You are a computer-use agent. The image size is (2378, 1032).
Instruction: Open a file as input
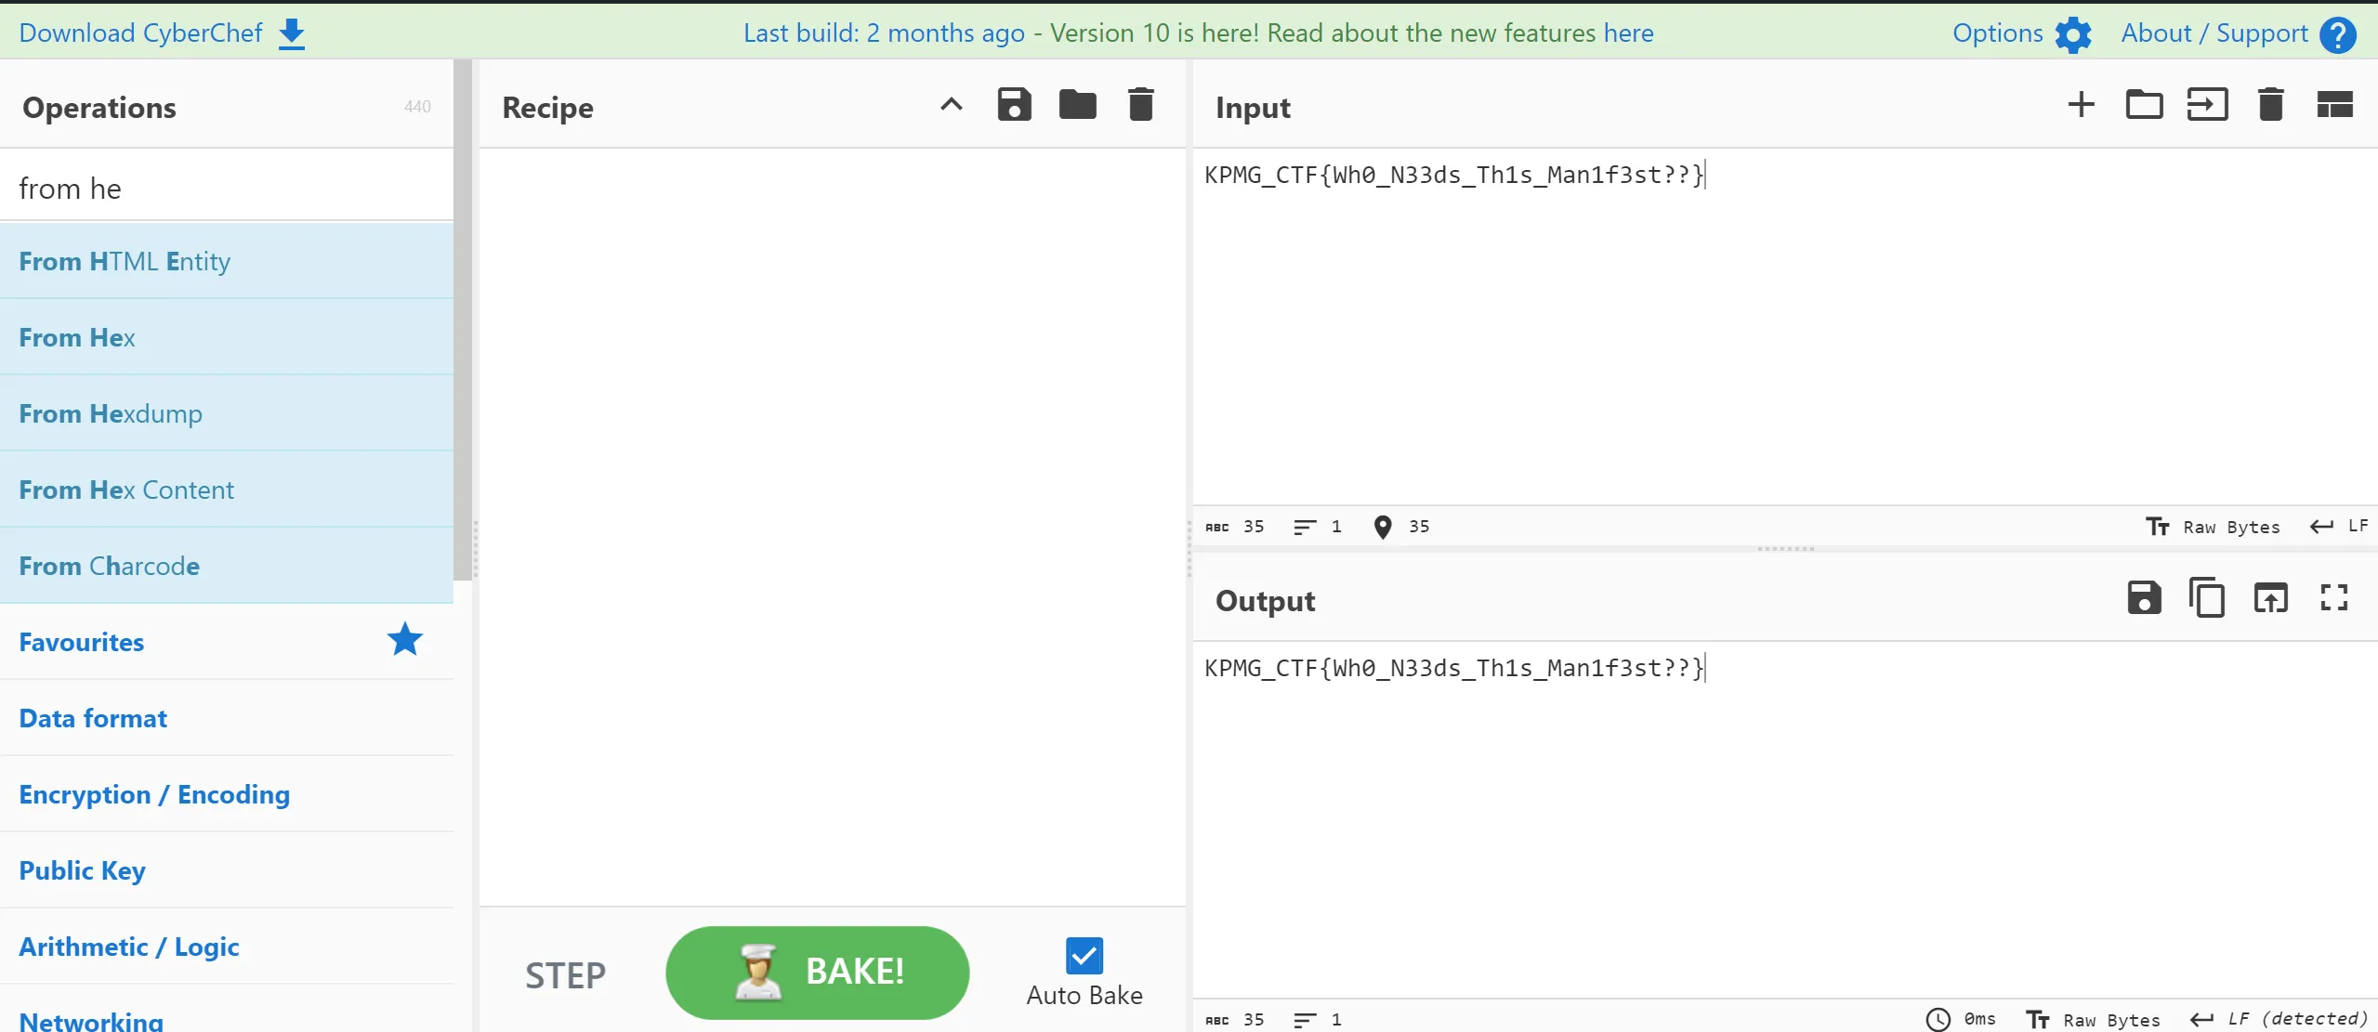2207,105
